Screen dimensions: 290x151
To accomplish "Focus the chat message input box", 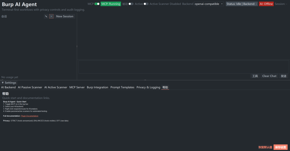I will point(184,67).
